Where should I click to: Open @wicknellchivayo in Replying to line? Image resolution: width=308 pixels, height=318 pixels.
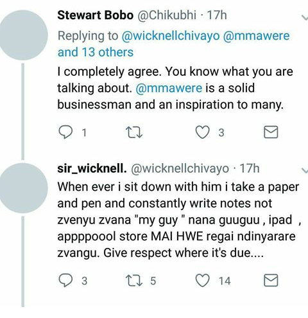pyautogui.click(x=171, y=36)
